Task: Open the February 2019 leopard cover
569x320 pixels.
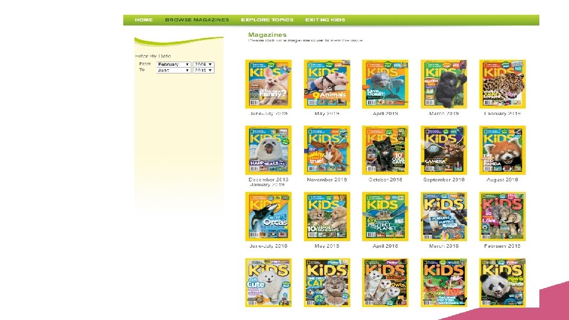Action: (x=502, y=84)
